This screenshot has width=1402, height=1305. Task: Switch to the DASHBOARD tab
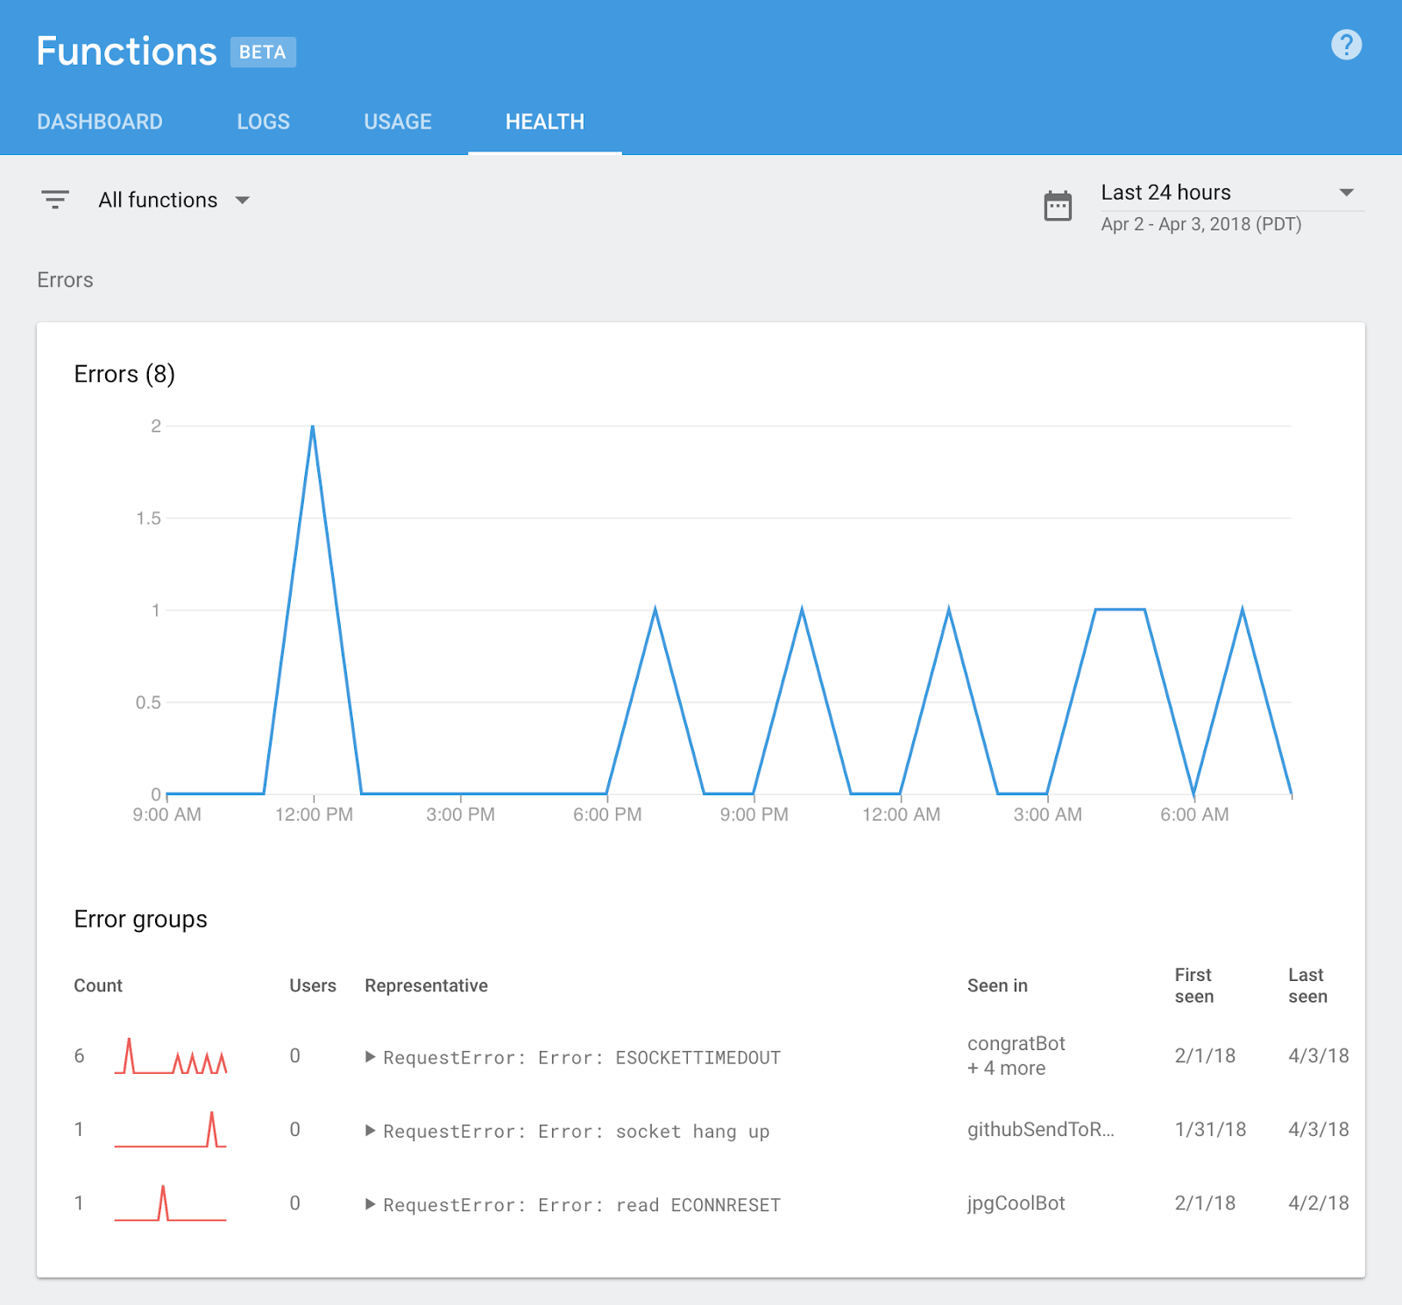[x=100, y=122]
